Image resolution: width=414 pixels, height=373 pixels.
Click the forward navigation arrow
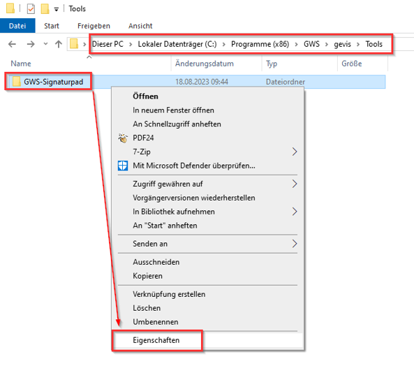pyautogui.click(x=31, y=44)
